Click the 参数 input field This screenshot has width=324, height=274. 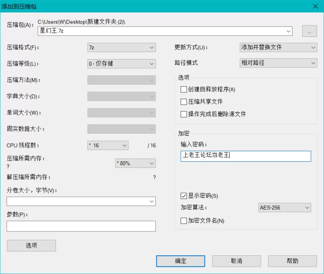coord(81,226)
